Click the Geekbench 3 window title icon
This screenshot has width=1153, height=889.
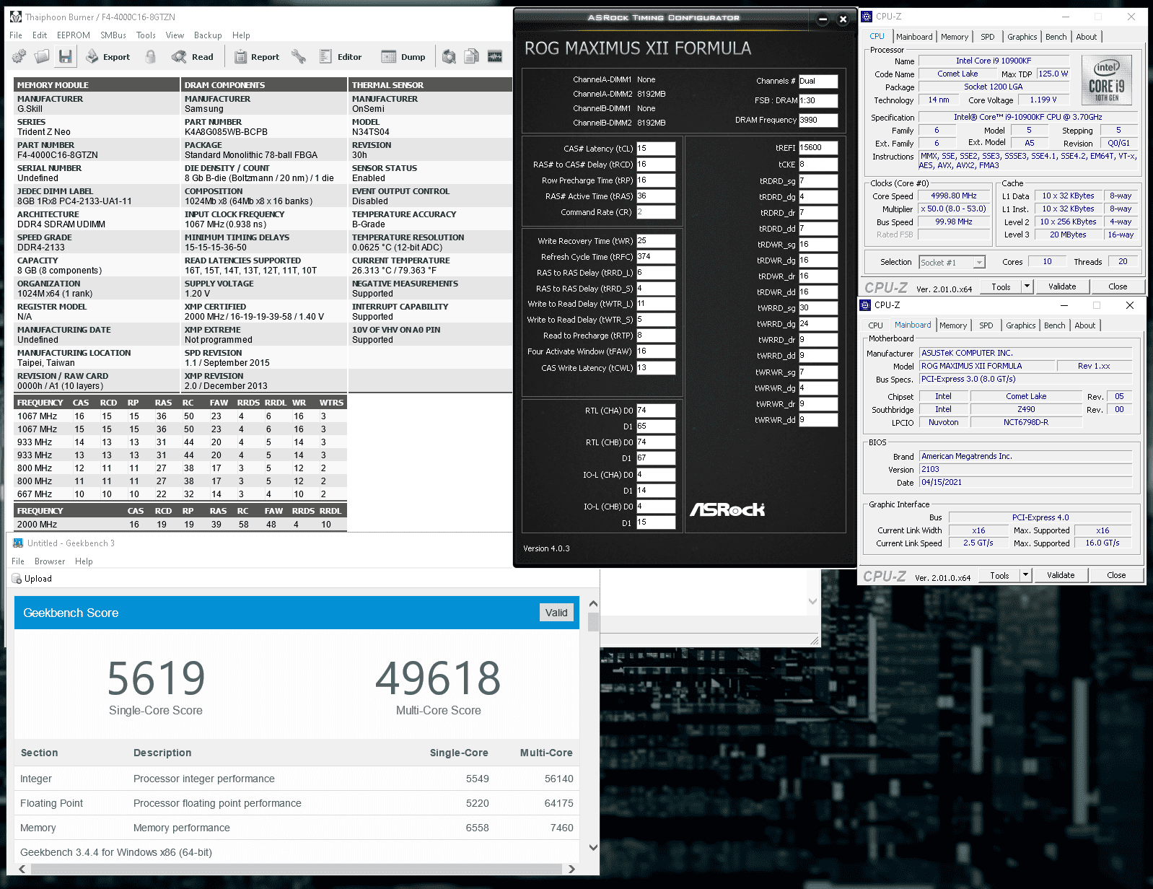[x=18, y=543]
